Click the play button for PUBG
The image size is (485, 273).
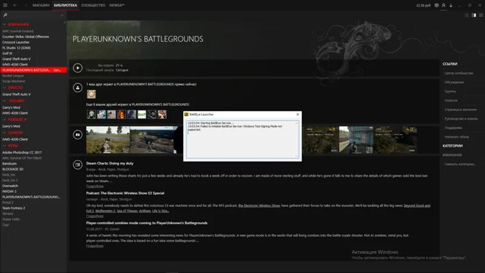click(78, 68)
